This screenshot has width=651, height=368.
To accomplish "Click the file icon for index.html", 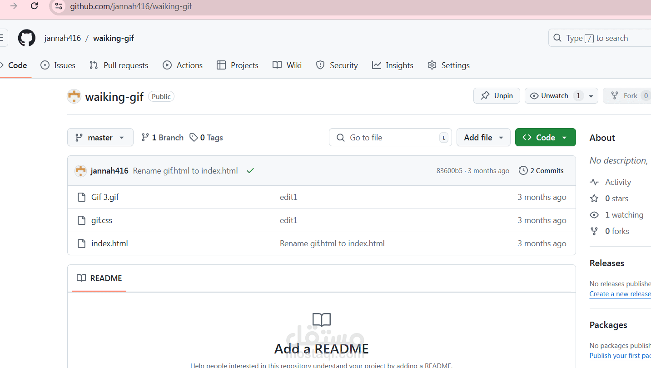I will (x=81, y=244).
